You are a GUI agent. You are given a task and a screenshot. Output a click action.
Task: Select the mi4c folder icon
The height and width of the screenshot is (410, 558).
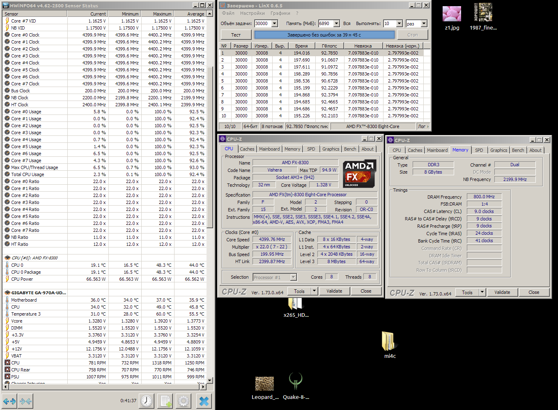click(390, 345)
